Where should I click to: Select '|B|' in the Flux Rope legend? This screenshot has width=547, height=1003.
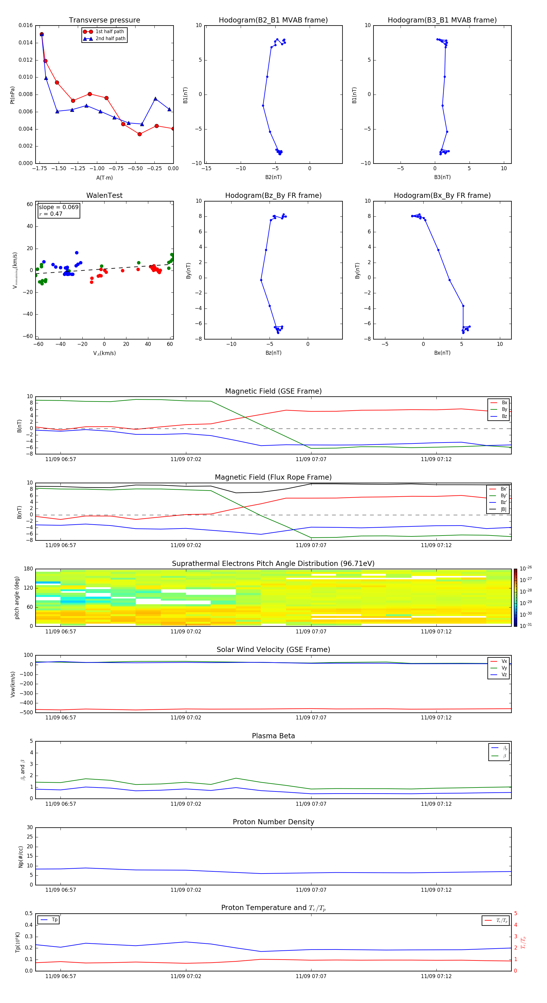click(x=498, y=509)
